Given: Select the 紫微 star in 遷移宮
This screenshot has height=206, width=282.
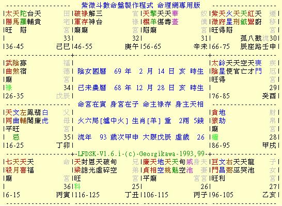Looking at the screenshot, I should tap(215, 18).
